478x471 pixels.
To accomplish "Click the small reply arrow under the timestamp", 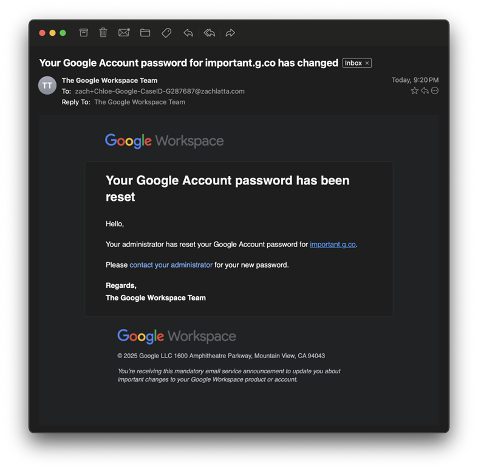I will 425,91.
